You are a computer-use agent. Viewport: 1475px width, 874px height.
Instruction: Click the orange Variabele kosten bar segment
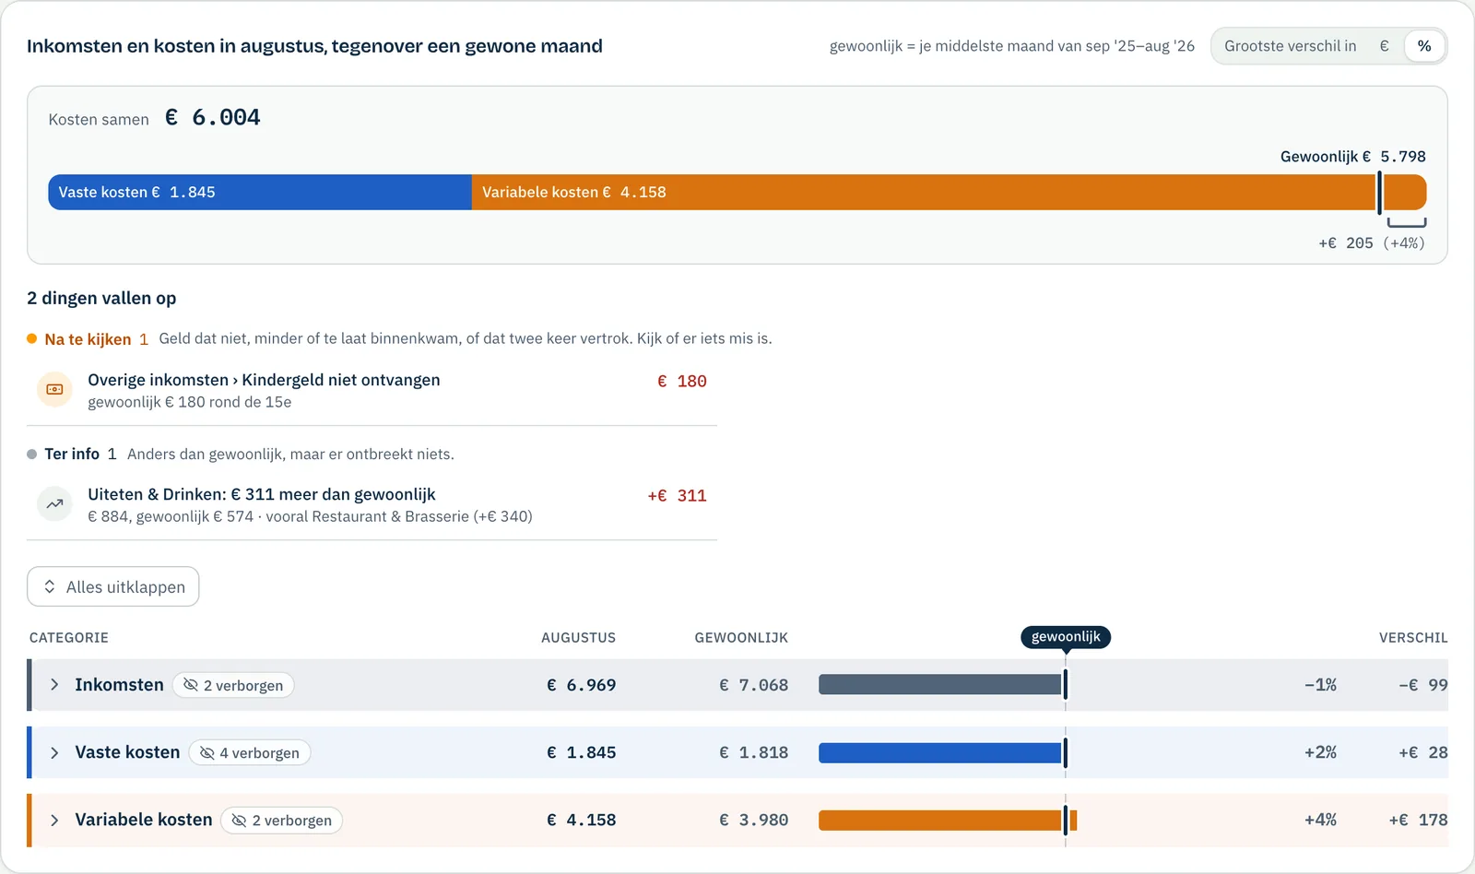(950, 192)
